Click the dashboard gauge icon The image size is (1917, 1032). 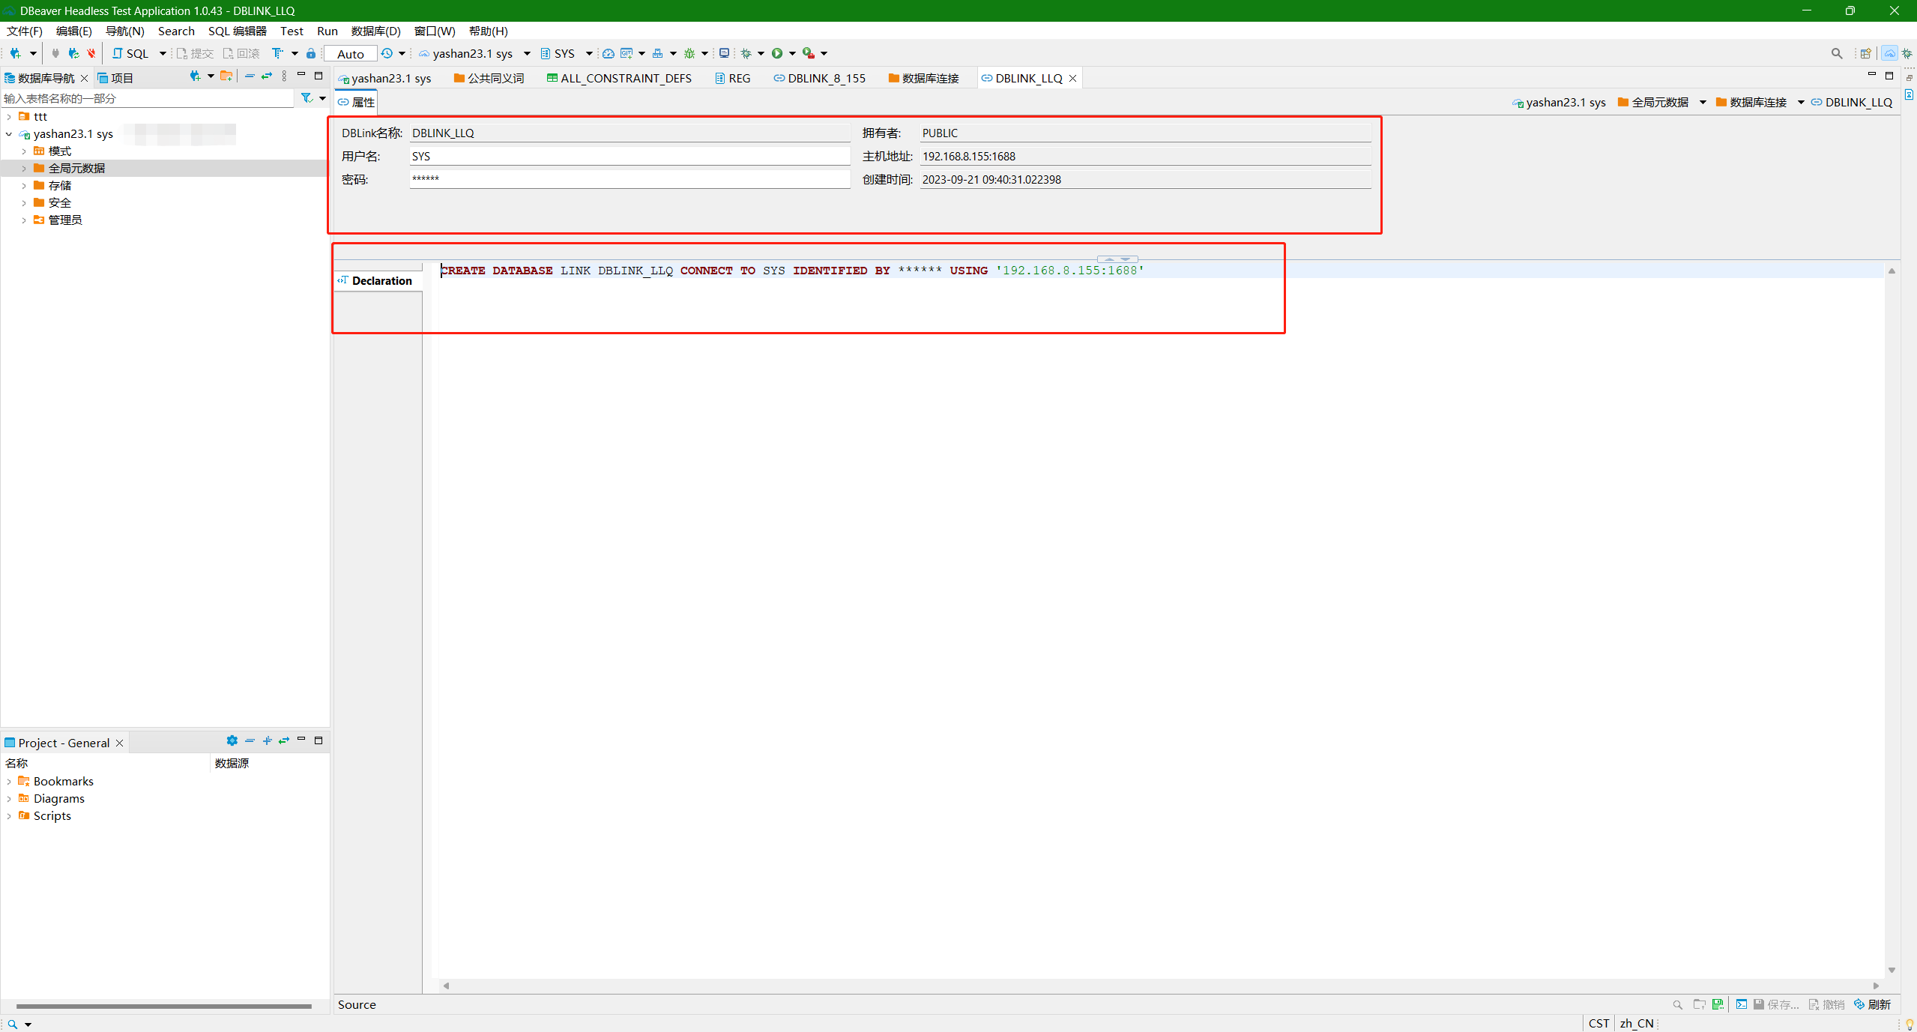[609, 53]
